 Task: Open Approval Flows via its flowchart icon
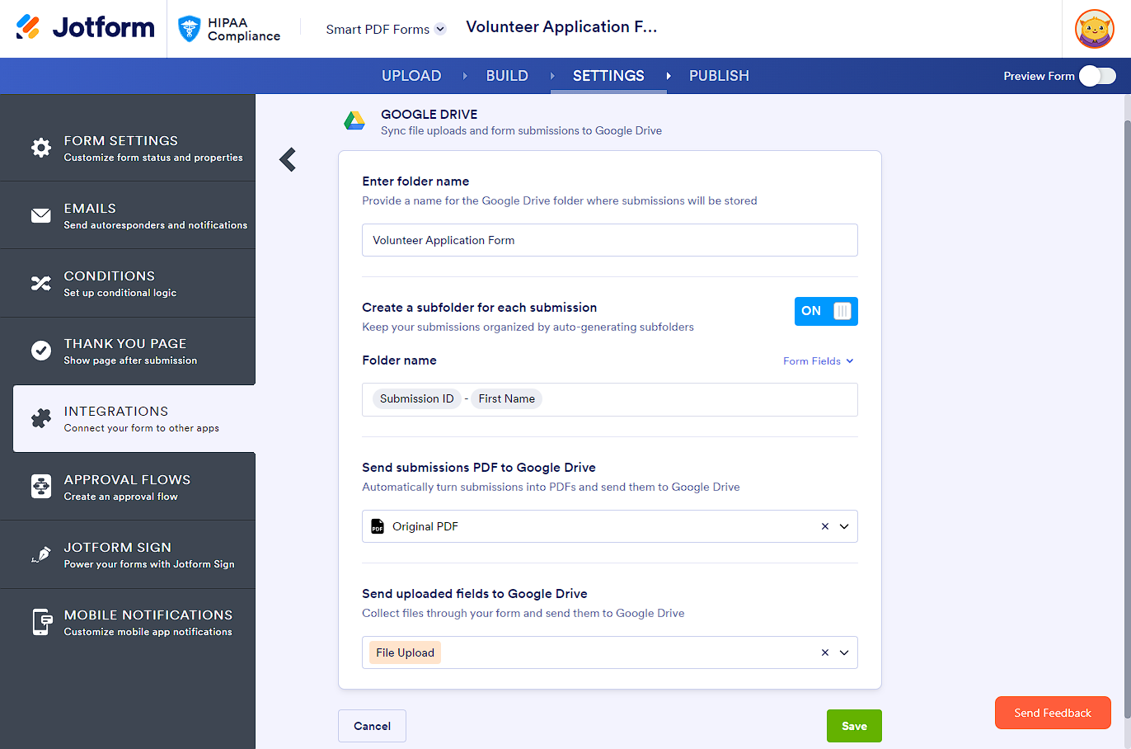[40, 487]
